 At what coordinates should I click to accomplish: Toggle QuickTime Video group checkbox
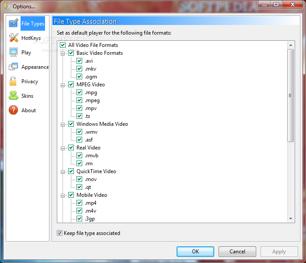point(71,171)
